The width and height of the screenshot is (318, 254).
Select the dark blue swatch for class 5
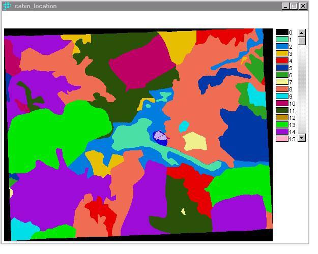point(282,68)
